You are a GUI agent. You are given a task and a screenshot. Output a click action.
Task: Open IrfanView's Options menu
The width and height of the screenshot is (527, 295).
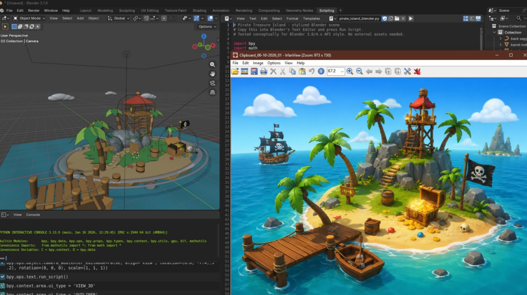pyautogui.click(x=274, y=63)
